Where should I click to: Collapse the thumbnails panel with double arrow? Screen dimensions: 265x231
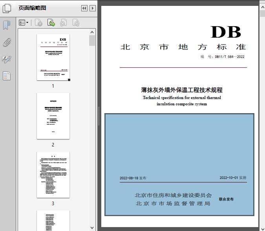click(x=84, y=8)
